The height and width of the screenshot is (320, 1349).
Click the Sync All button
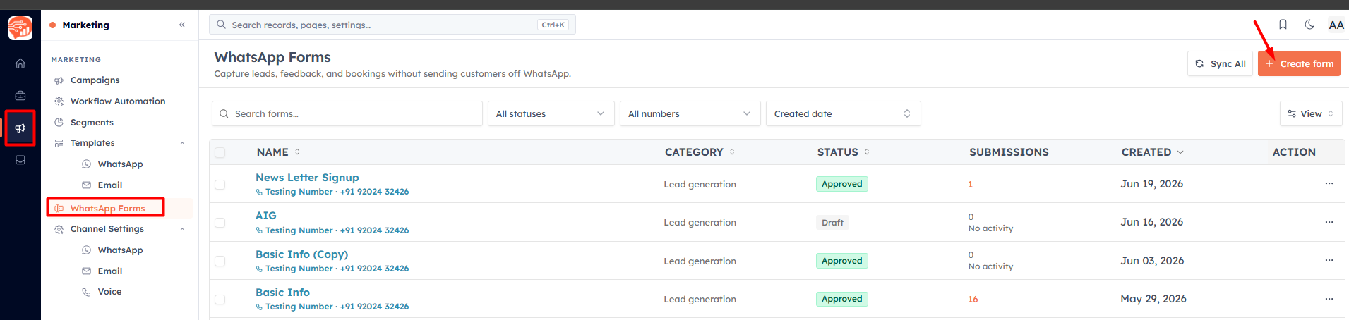click(x=1220, y=63)
